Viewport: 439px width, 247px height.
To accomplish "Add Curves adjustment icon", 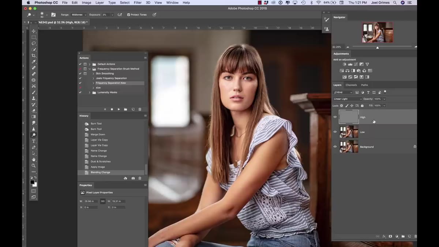I will (x=356, y=64).
